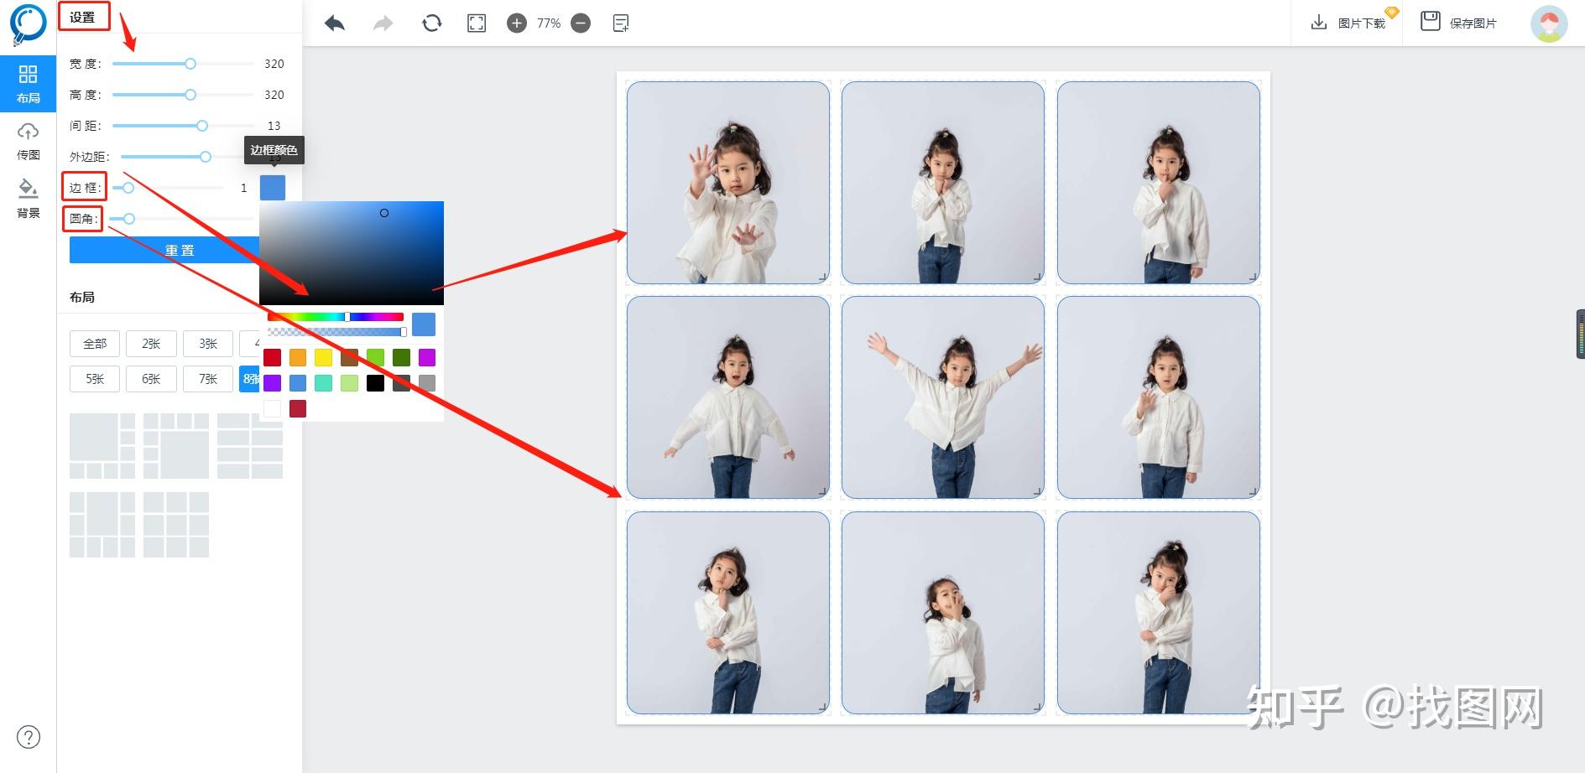Pick the white preset color
This screenshot has height=773, width=1585.
(x=273, y=409)
